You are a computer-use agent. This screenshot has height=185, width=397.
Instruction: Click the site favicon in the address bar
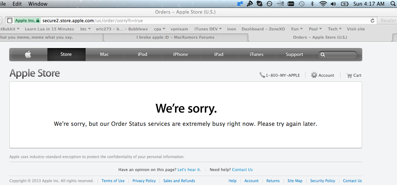pos(10,20)
